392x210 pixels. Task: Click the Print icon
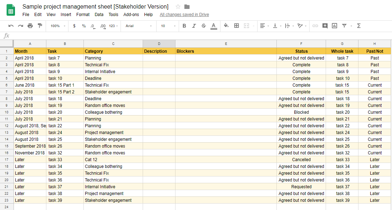pyautogui.click(x=30, y=26)
